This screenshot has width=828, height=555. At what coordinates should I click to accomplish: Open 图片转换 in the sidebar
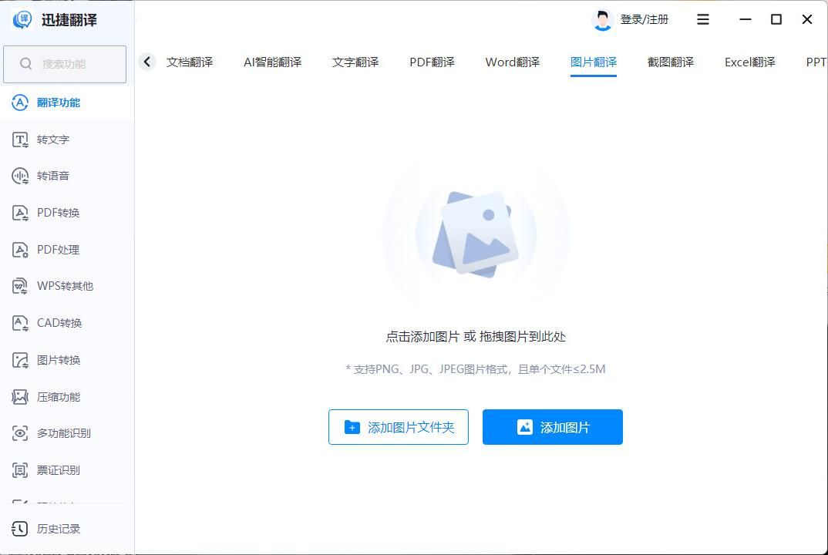click(67, 360)
